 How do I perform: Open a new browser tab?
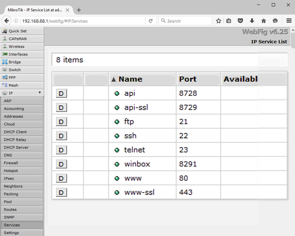click(79, 10)
